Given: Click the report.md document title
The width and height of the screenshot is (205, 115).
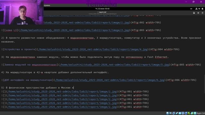Looking at the screenshot, I should coord(102,12).
